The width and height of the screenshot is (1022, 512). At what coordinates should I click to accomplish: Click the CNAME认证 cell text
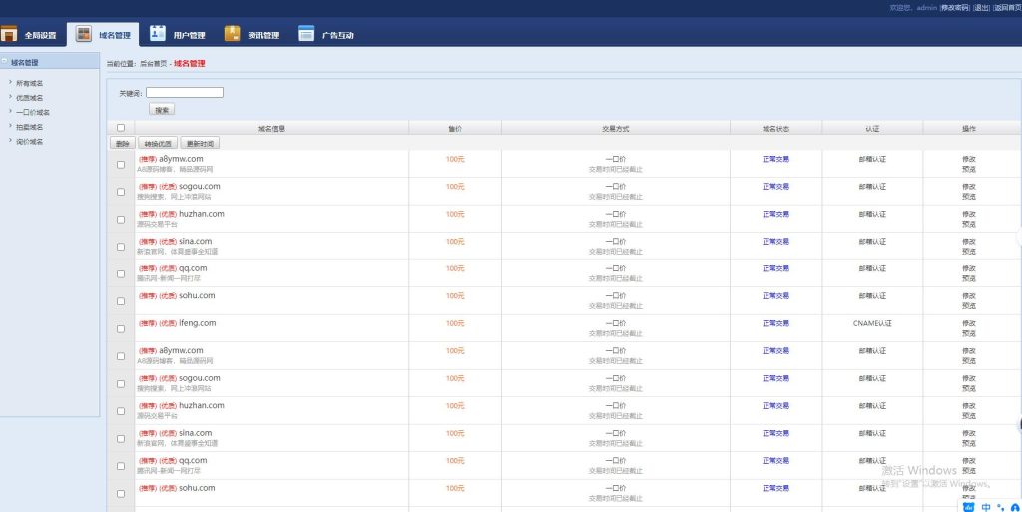tap(872, 323)
